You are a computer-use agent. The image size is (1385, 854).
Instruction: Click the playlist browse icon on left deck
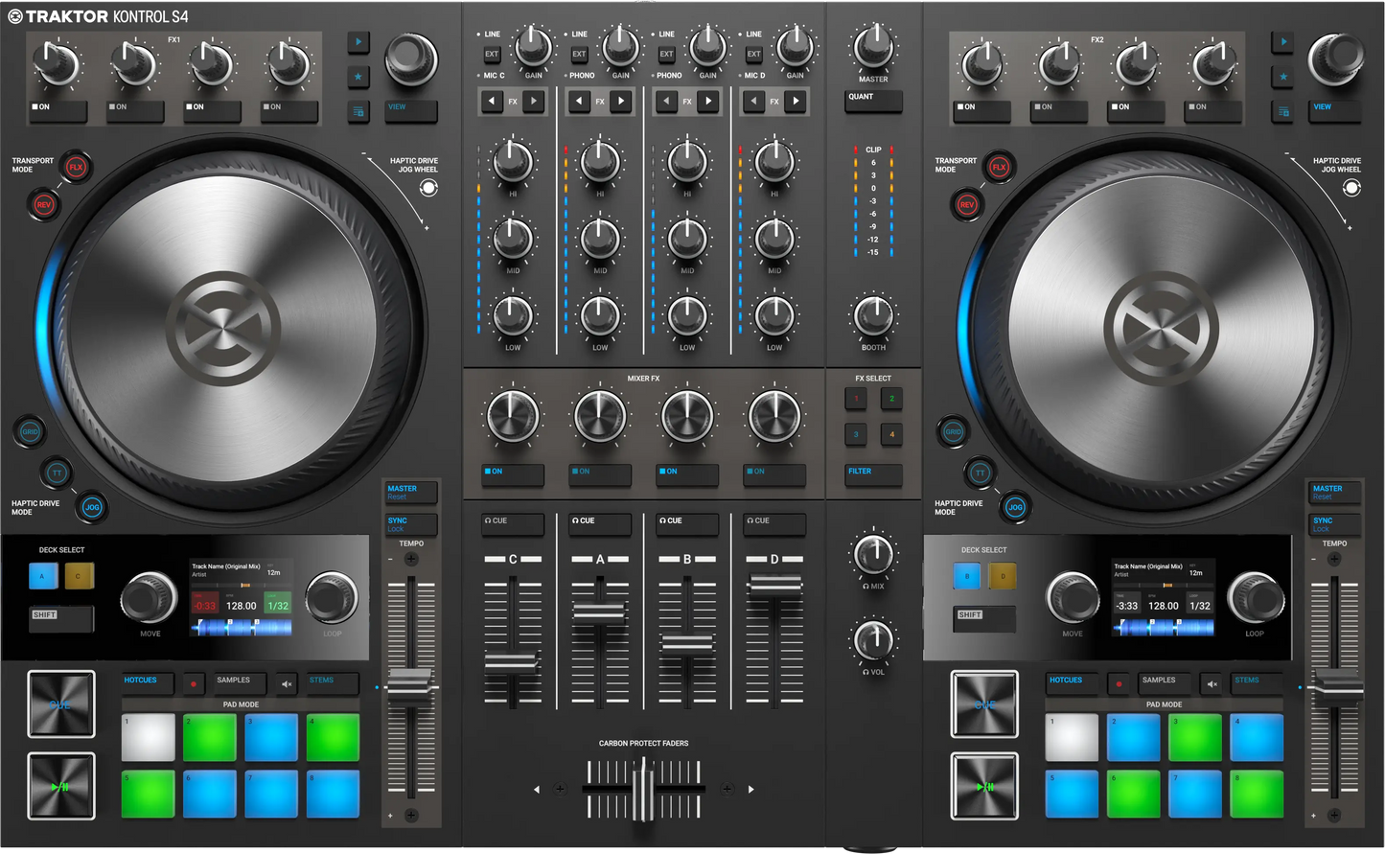(x=358, y=112)
